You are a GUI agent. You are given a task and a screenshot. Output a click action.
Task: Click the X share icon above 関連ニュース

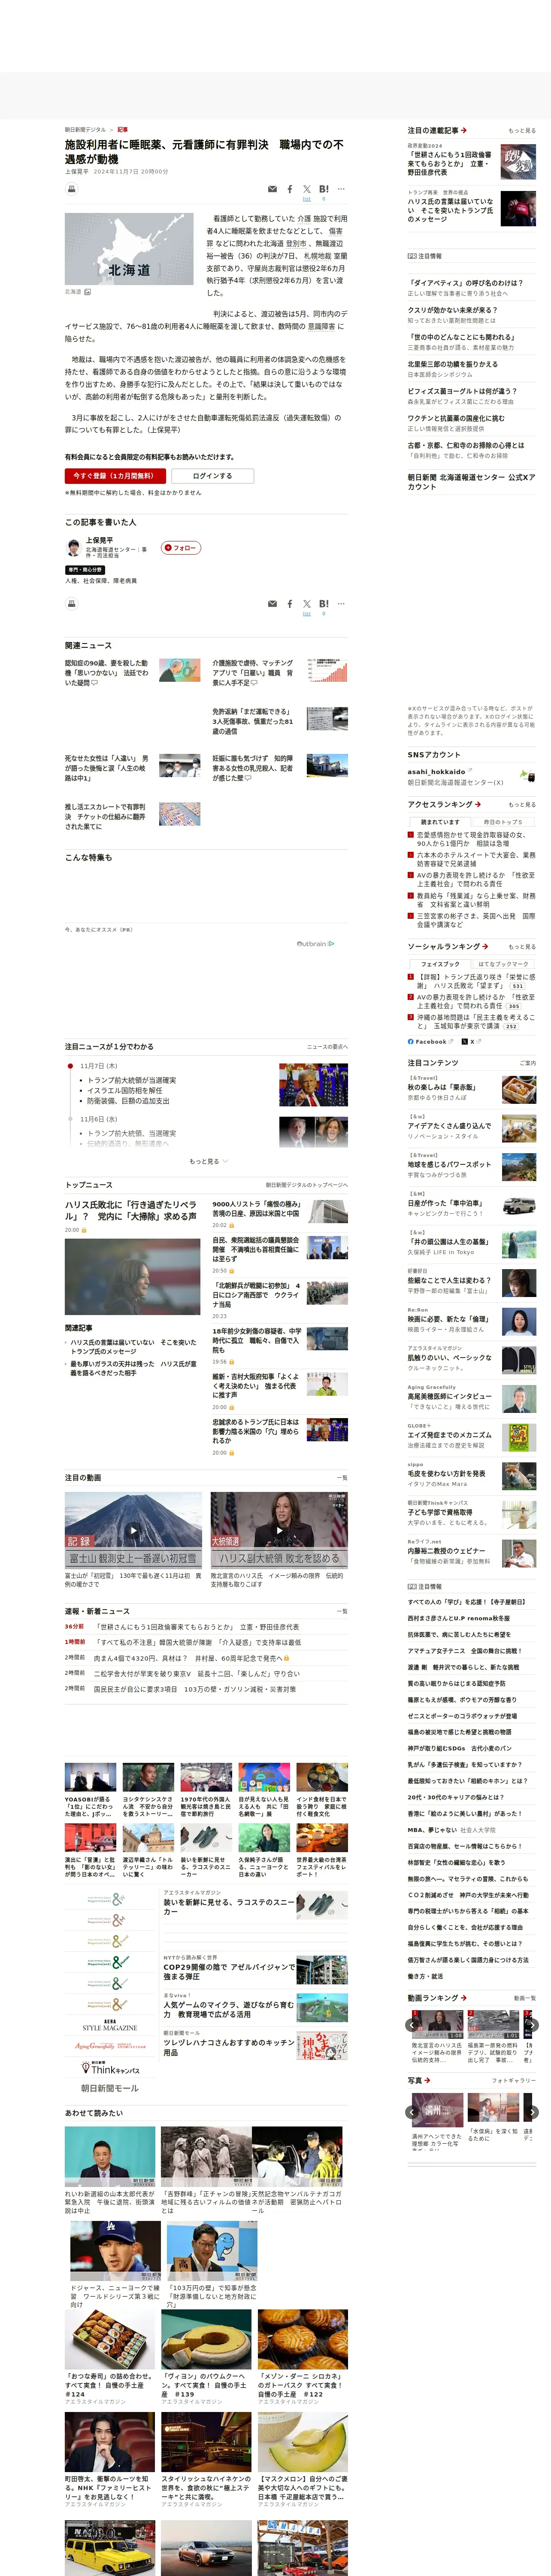click(x=307, y=603)
